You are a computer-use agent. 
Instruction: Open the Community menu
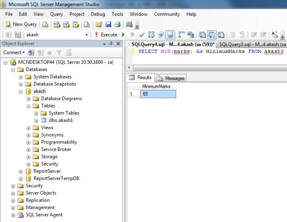(167, 14)
